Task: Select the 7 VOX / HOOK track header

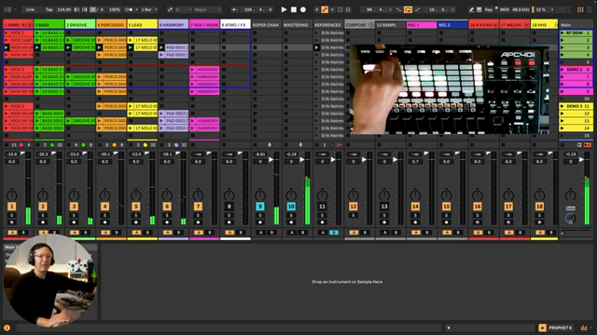Action: (x=204, y=25)
